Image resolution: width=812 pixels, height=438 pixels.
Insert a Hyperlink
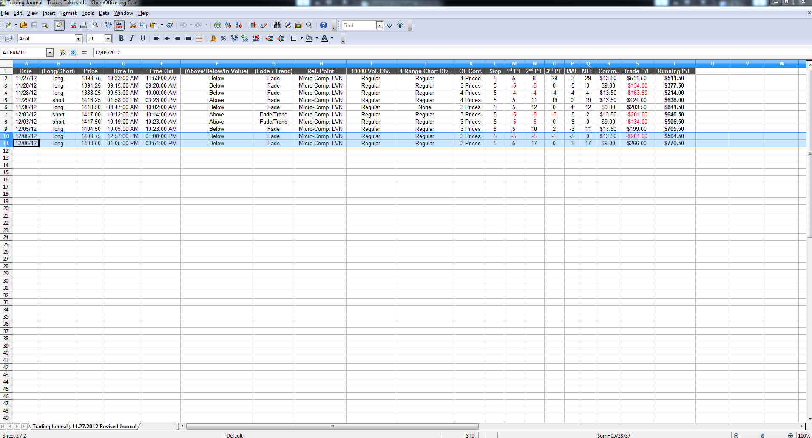pos(218,25)
